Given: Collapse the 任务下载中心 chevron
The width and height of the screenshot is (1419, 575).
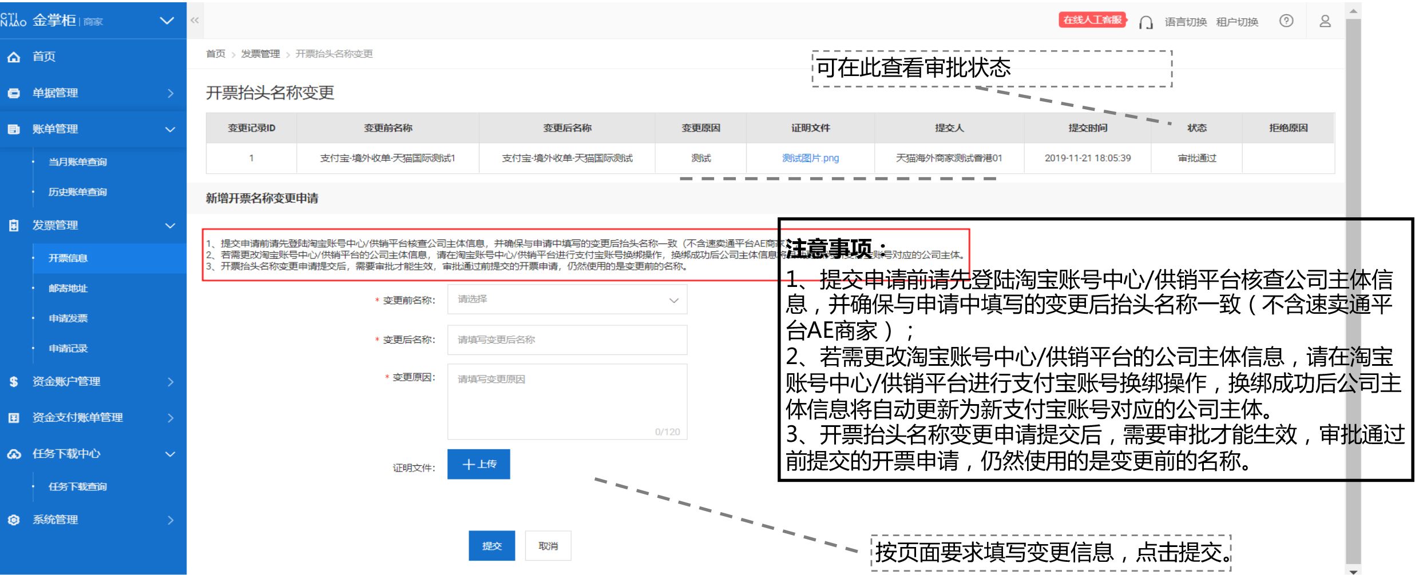Looking at the screenshot, I should click(x=171, y=454).
